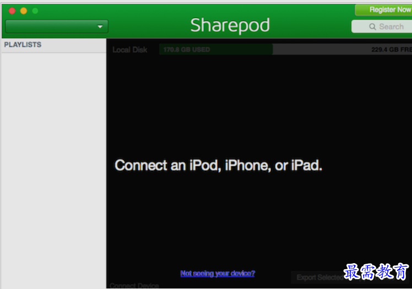Viewport: 412px width, 289px height.
Task: Click the green full-screen window button
Action: [x=35, y=11]
